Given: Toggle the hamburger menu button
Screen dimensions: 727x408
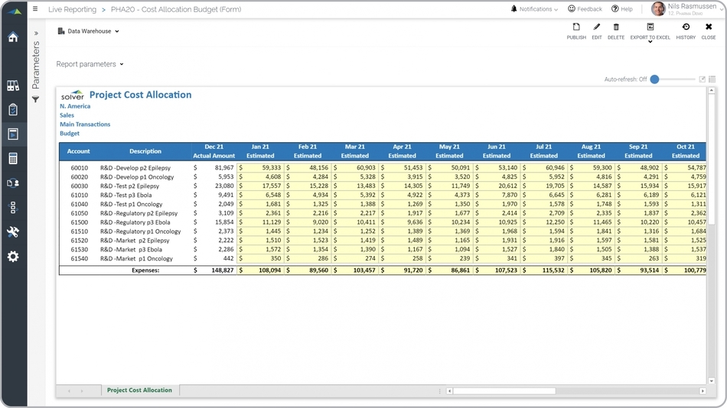Looking at the screenshot, I should pyautogui.click(x=35, y=9).
